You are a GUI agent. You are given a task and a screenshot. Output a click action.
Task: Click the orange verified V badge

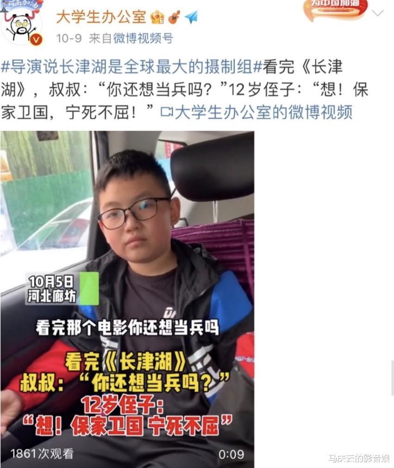38,40
